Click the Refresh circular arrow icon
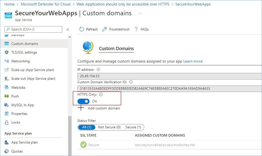The width and height of the screenshot is (262, 156). 82,29
